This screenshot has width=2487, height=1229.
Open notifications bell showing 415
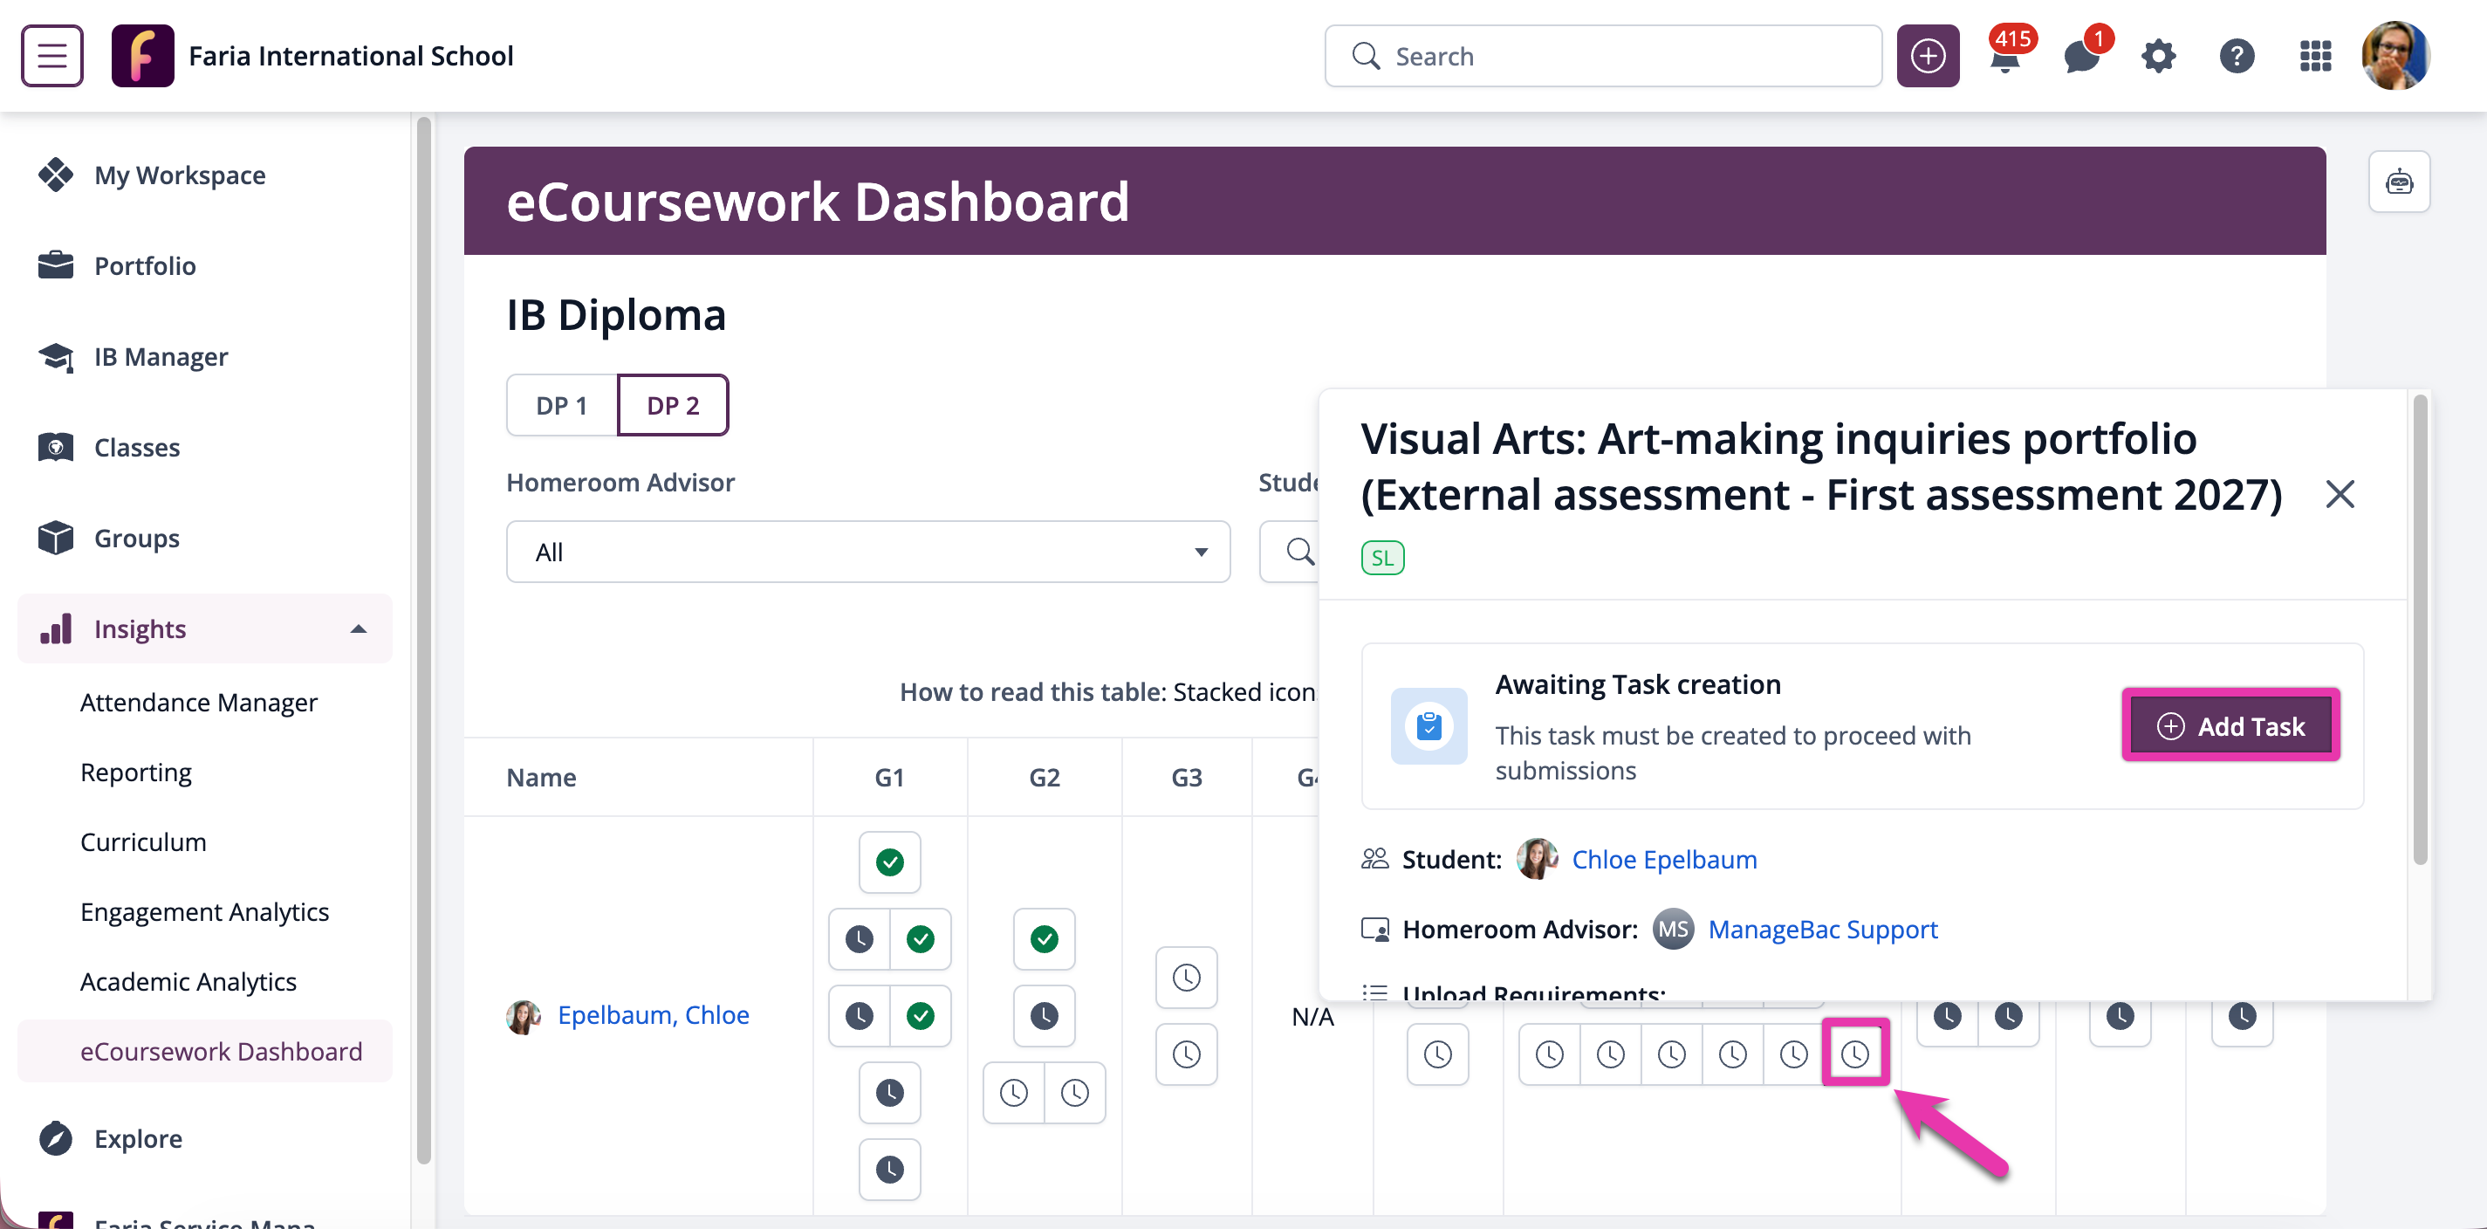click(2006, 56)
